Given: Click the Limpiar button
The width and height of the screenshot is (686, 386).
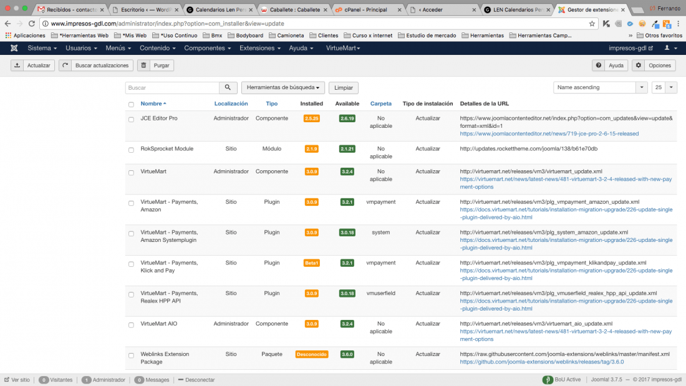Looking at the screenshot, I should (344, 87).
